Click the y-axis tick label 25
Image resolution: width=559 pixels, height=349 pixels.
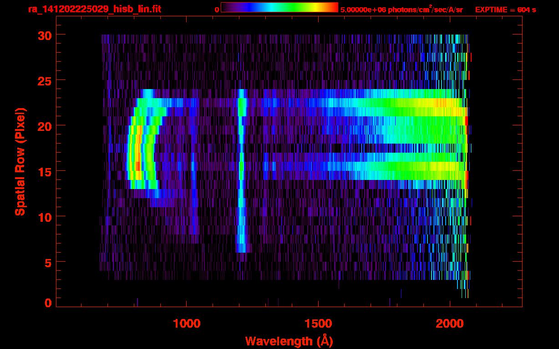coord(45,80)
